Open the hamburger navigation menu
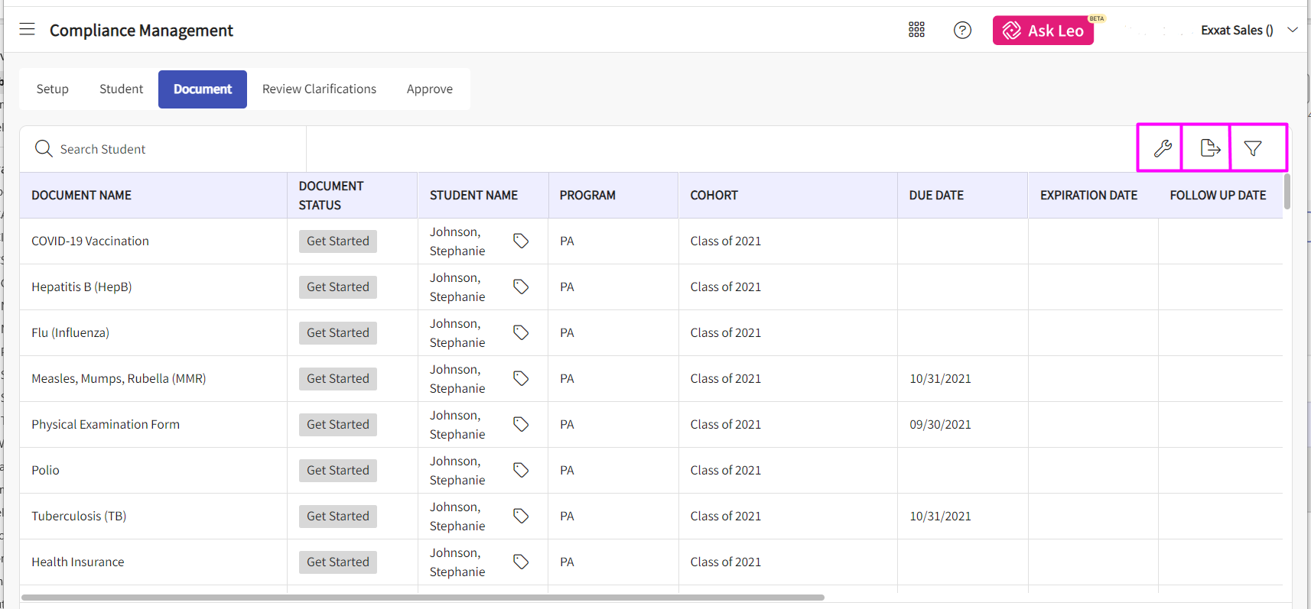The width and height of the screenshot is (1311, 609). point(28,30)
